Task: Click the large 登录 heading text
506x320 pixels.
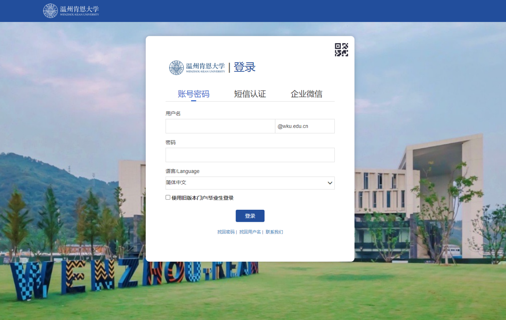Action: [244, 67]
